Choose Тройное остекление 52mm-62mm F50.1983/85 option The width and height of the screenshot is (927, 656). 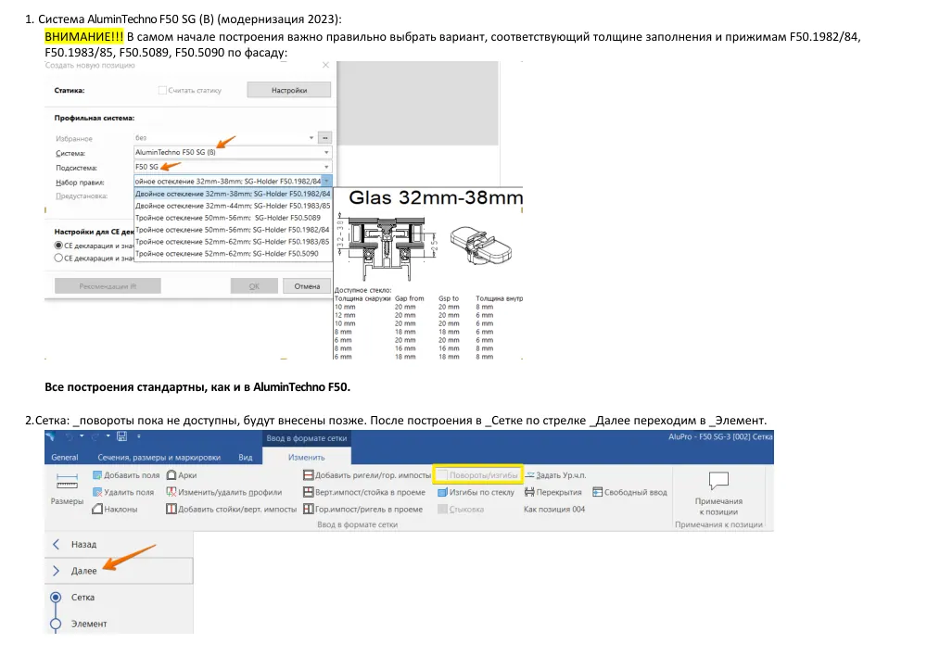point(233,241)
